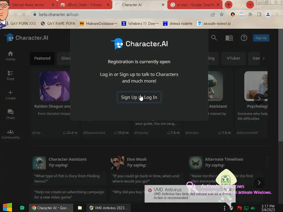Click the share page icon in the address bar
Image resolution: width=283 pixels, height=212 pixels.
pos(213,15)
